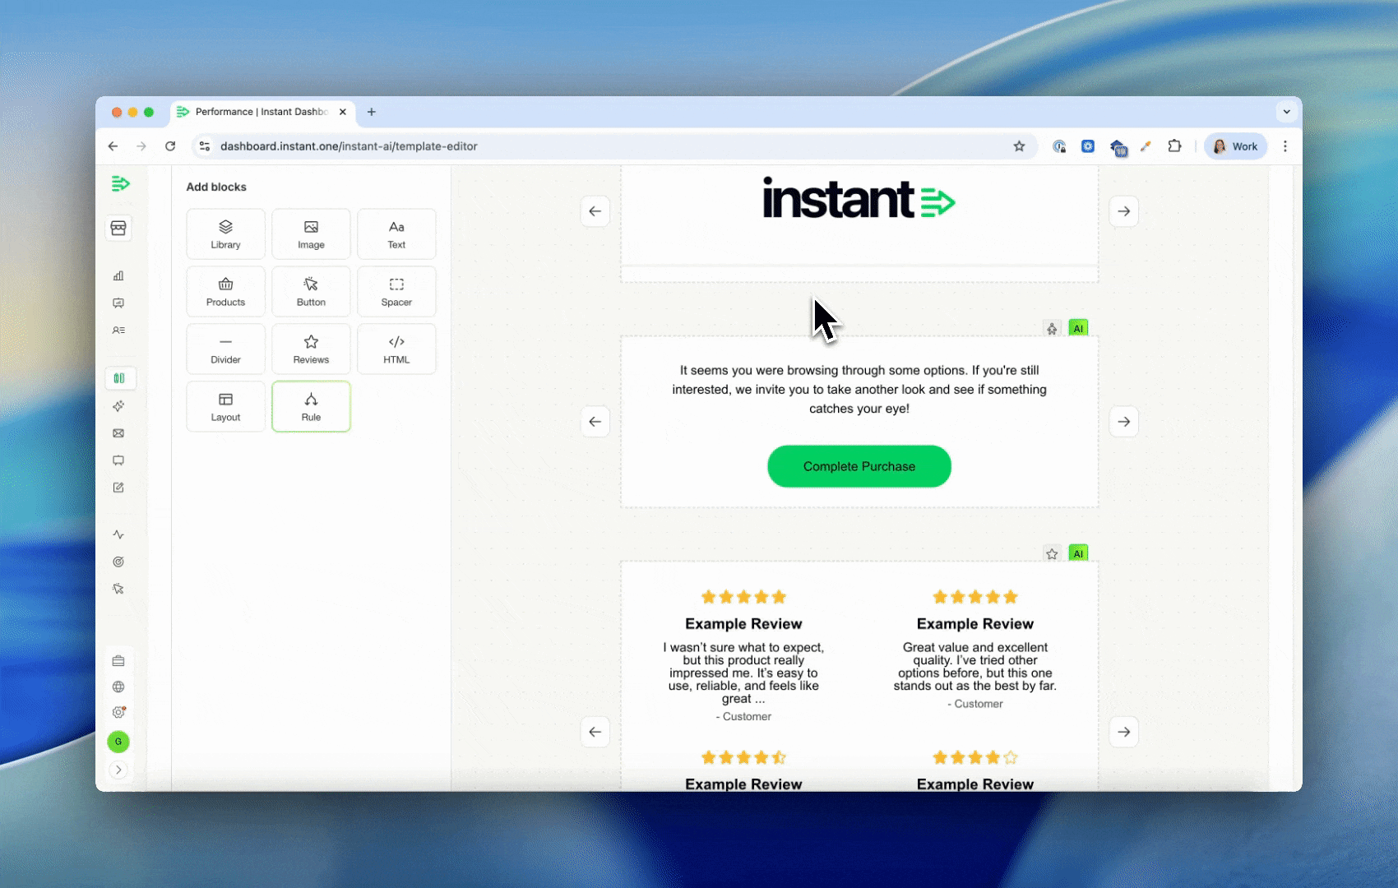The height and width of the screenshot is (888, 1398).
Task: Add a Library block
Action: click(225, 234)
